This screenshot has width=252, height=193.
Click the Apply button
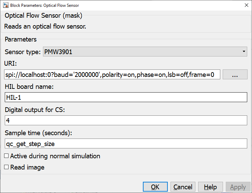click(x=238, y=187)
